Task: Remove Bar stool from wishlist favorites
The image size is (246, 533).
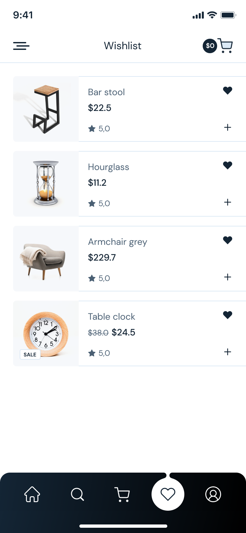Action: click(228, 90)
